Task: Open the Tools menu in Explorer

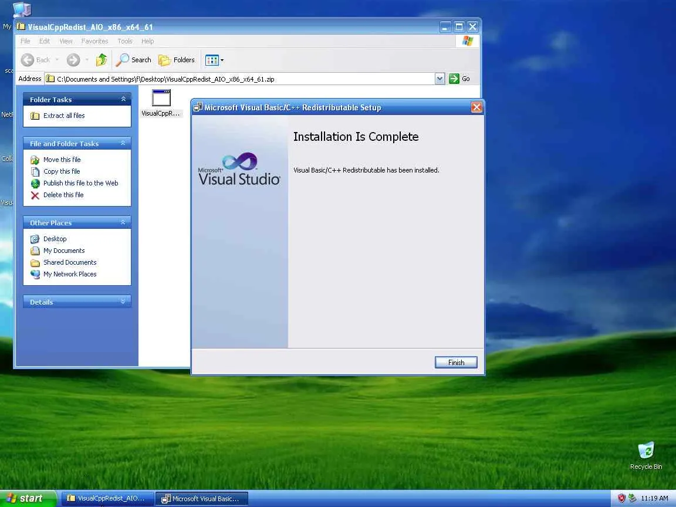Action: 125,41
